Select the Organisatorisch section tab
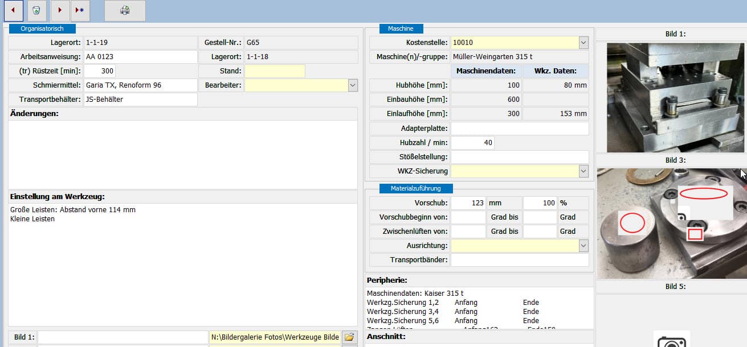 pyautogui.click(x=42, y=28)
